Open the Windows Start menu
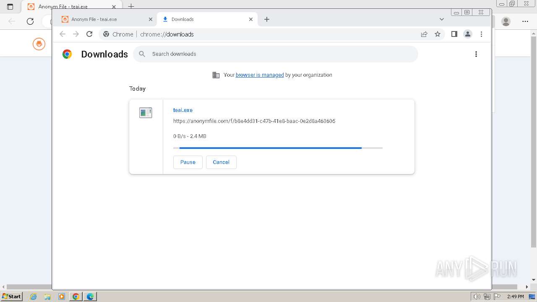The width and height of the screenshot is (537, 302). (11, 296)
